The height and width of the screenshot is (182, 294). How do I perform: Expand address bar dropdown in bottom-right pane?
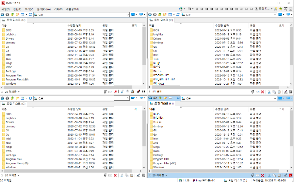point(275,98)
